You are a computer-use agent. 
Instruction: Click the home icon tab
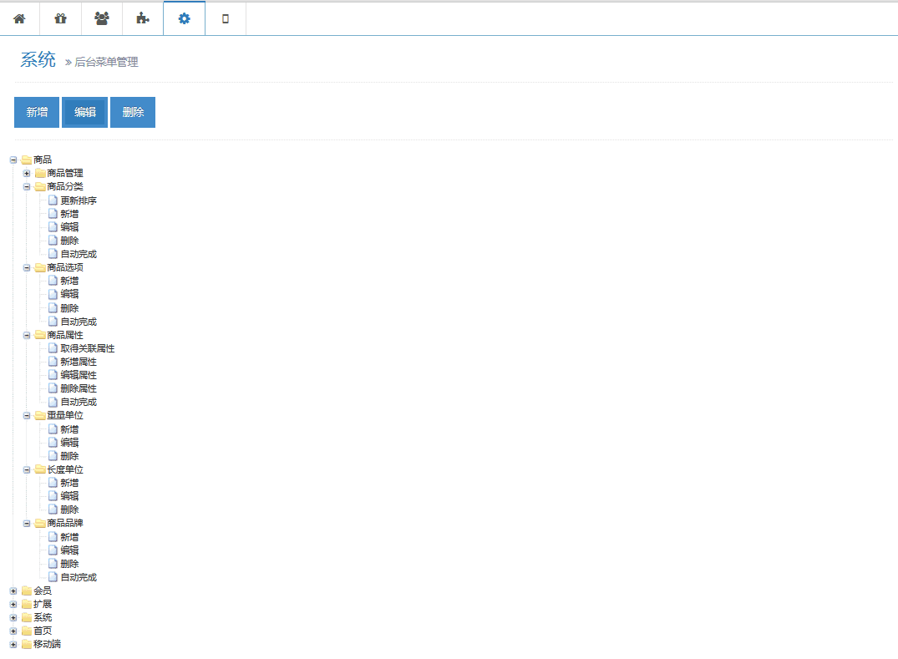point(19,18)
